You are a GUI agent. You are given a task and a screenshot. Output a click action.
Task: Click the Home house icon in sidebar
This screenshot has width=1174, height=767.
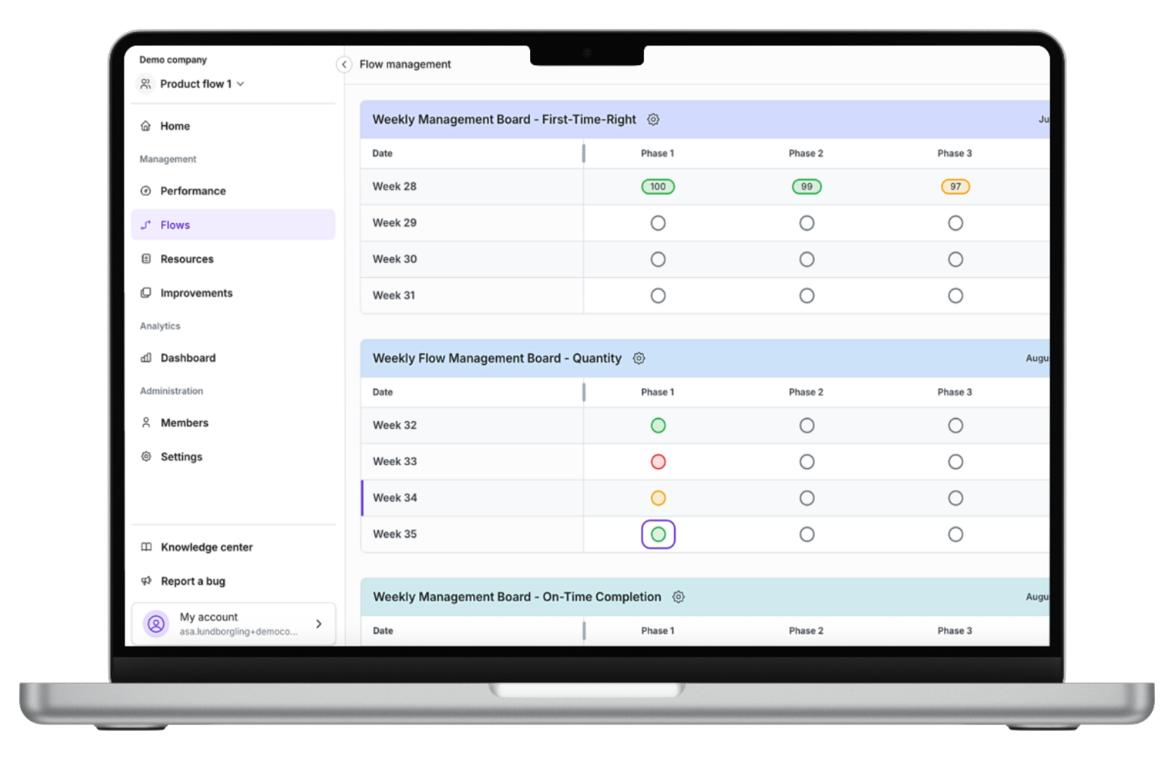pos(146,126)
